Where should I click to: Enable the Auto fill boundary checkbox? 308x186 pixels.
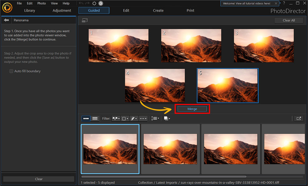pos(11,71)
